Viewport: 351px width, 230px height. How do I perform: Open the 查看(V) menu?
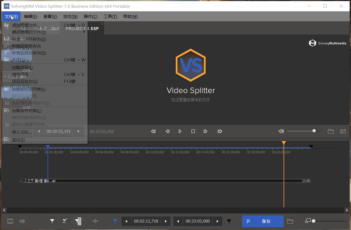coord(50,17)
